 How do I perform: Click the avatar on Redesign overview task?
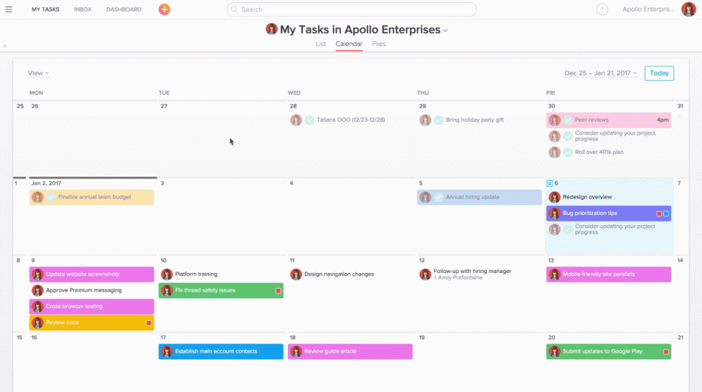coord(554,197)
